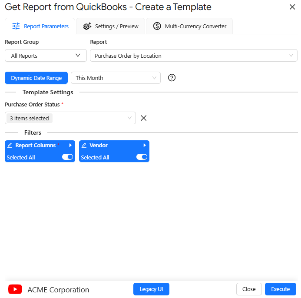The image size is (301, 298).
Task: Expand the Vendor filter arrow
Action: coord(145,146)
